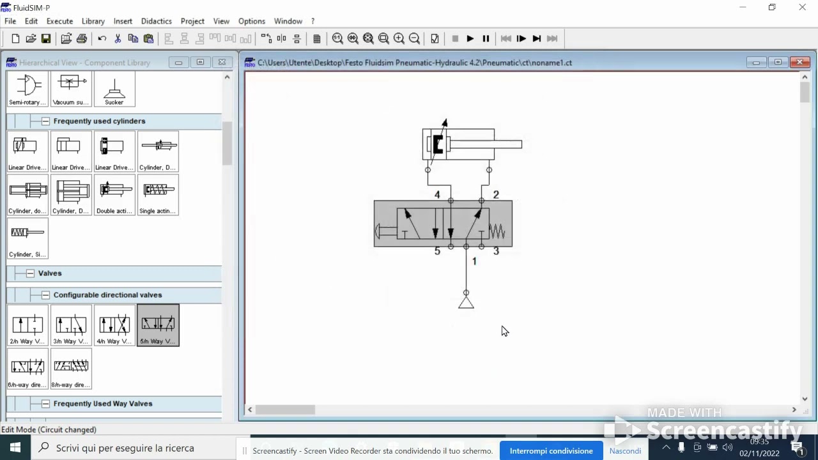Click the zoom out magnifier with minus

coord(414,39)
